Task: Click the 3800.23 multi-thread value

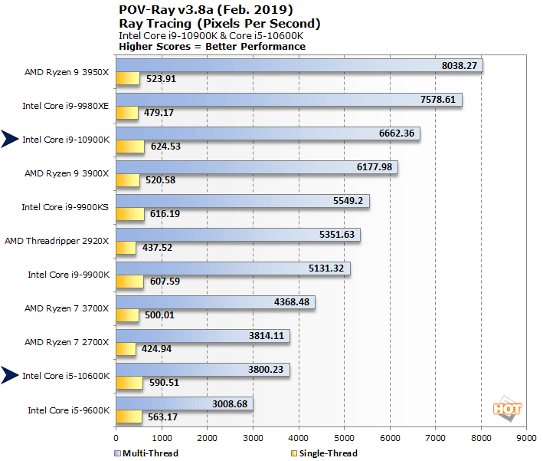Action: (x=266, y=370)
